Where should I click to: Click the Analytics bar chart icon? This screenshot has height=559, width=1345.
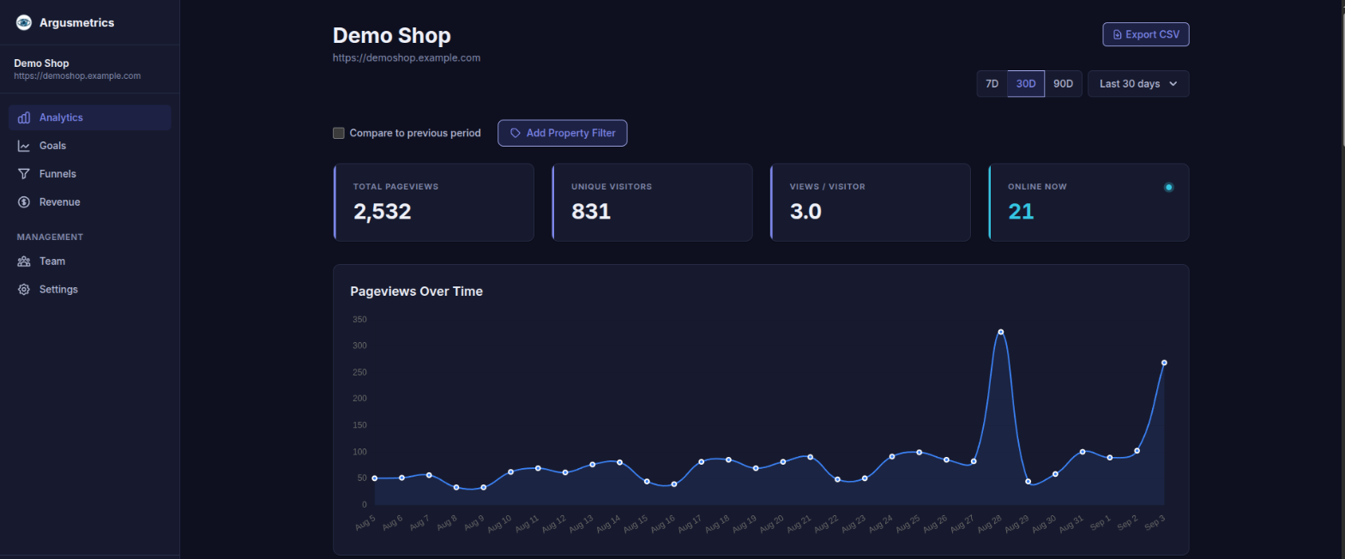24,117
